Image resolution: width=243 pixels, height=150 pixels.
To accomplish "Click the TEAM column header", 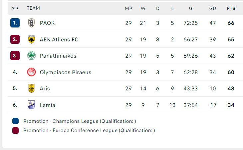I will click(33, 8).
